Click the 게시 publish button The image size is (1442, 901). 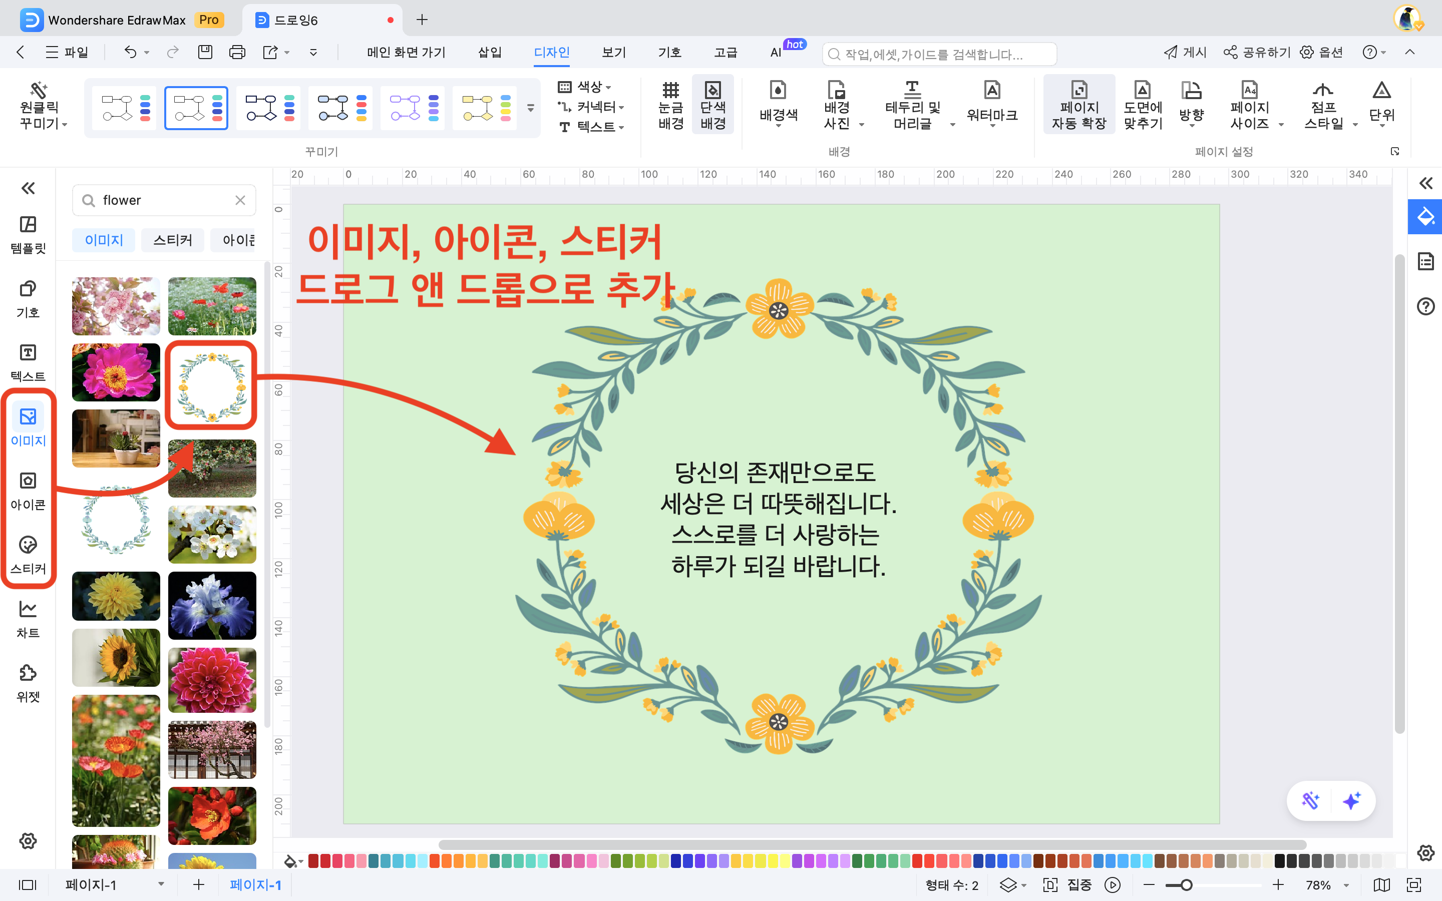coord(1185,53)
